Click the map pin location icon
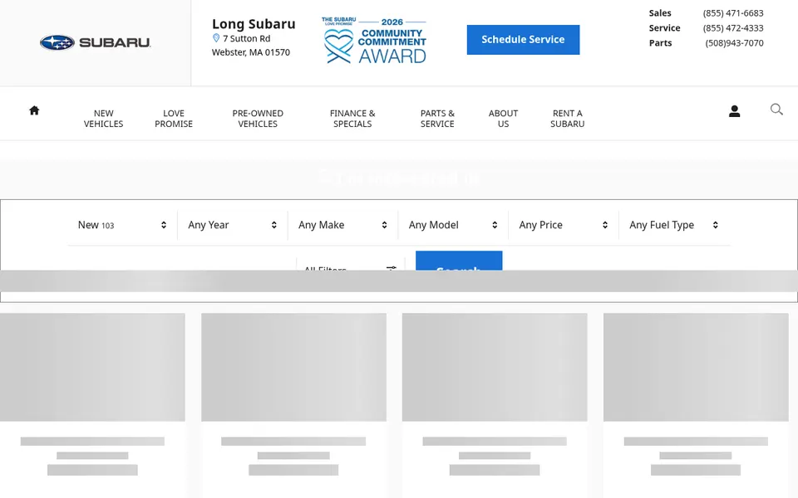The image size is (798, 498). tap(216, 38)
